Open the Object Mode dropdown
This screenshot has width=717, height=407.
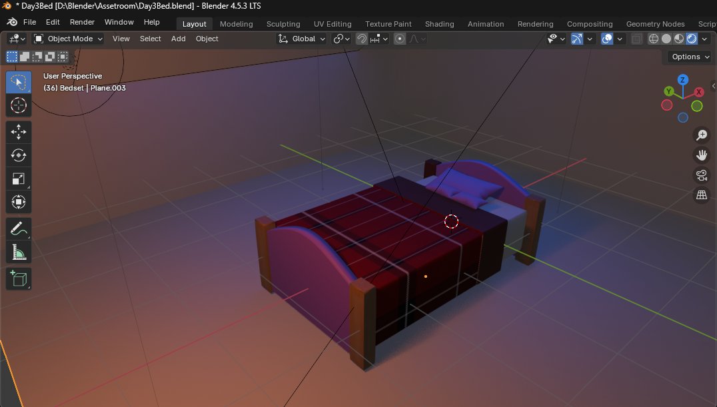tap(68, 39)
